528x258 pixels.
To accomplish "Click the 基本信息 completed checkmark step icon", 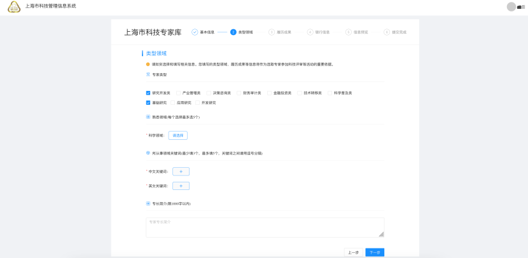I will tap(195, 32).
